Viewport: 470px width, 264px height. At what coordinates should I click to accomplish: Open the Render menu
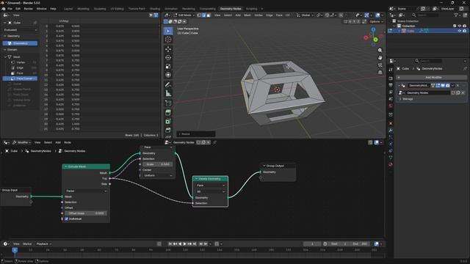(28, 9)
